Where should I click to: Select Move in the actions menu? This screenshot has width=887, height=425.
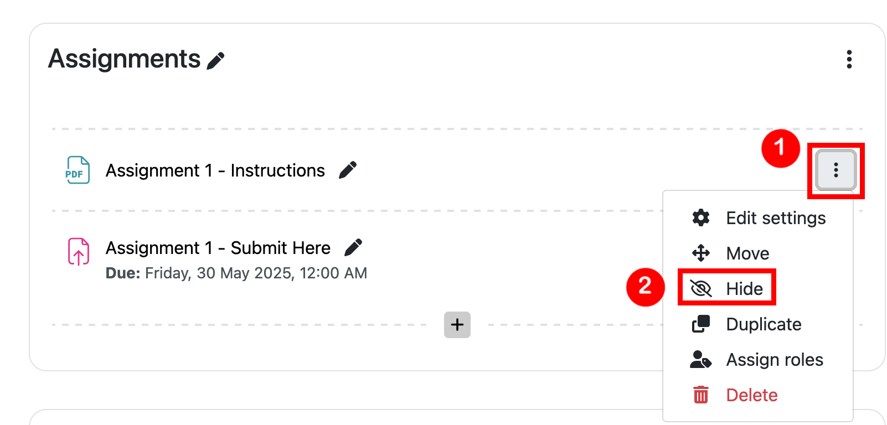(x=747, y=253)
